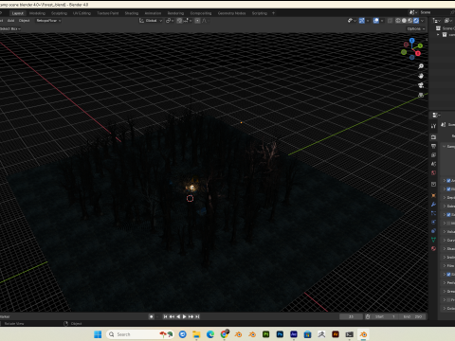
Task: Select wireframe viewport shading
Action: click(398, 21)
